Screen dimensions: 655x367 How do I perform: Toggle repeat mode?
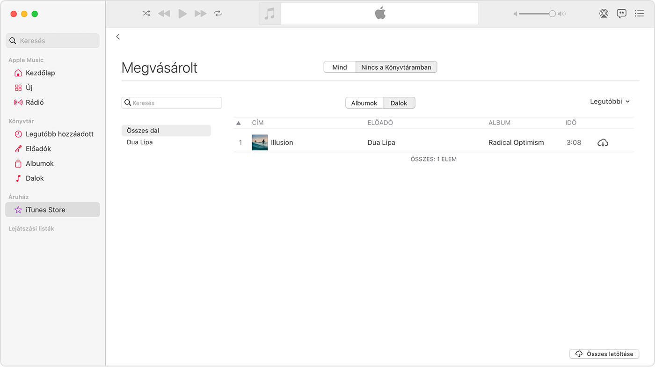click(218, 14)
